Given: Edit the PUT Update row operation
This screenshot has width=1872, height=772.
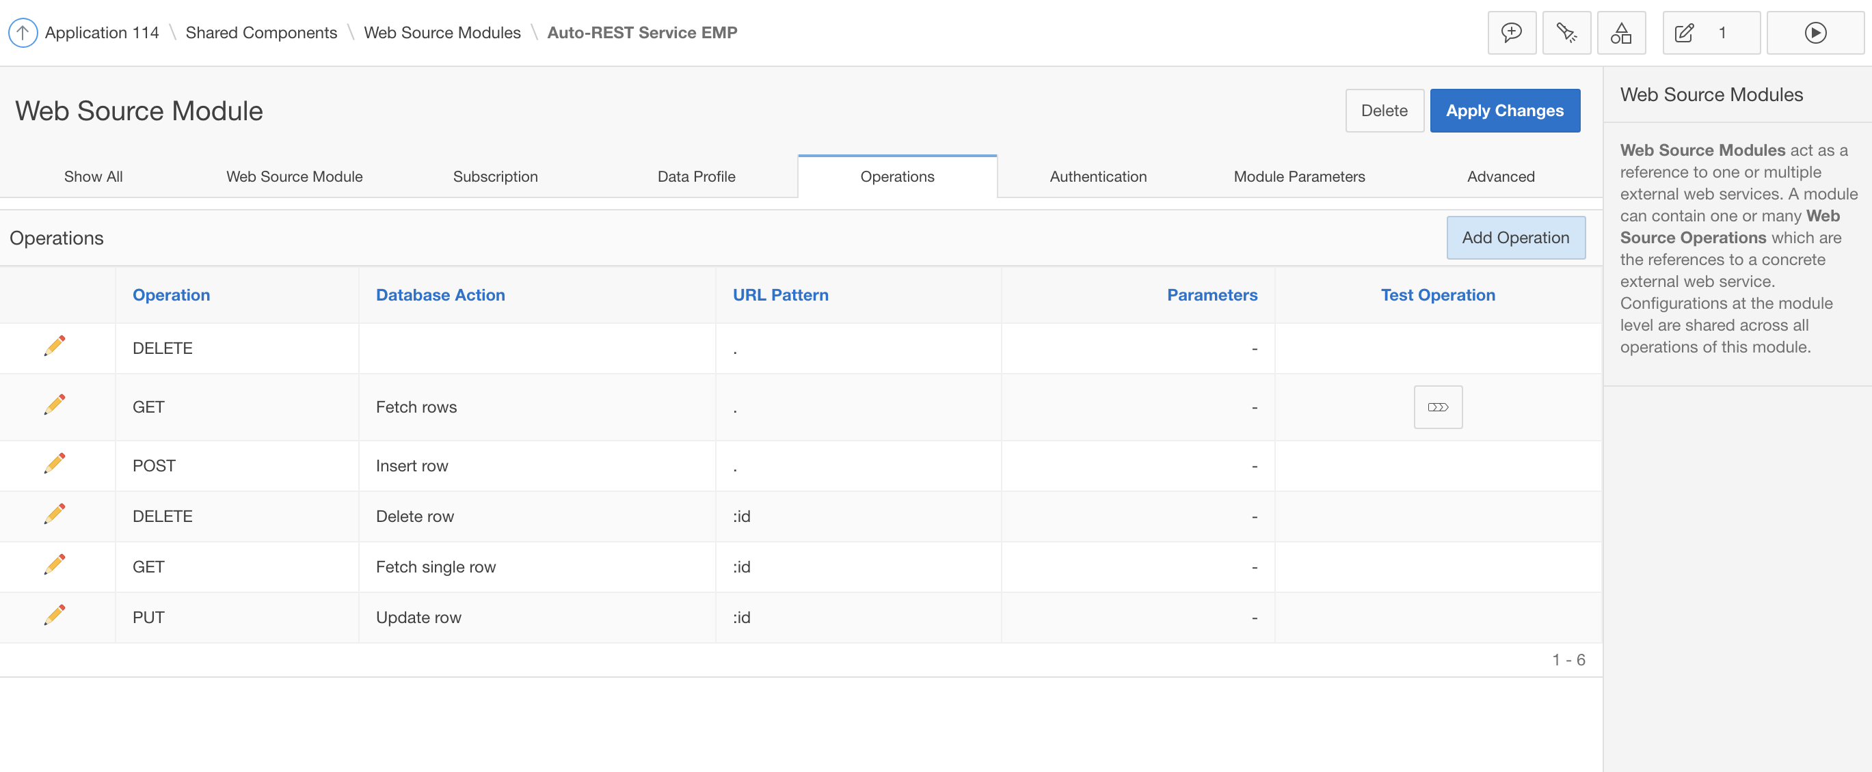Looking at the screenshot, I should pos(55,615).
